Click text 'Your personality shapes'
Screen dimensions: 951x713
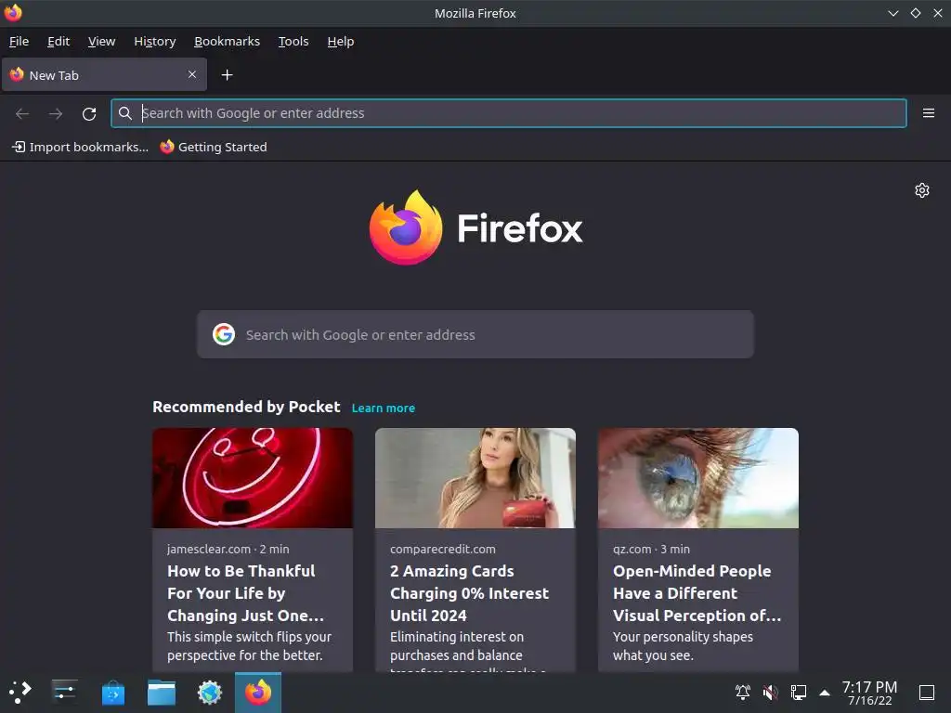tap(683, 637)
